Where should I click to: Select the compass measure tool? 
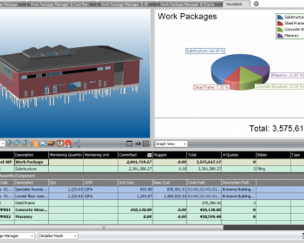click(77, 143)
